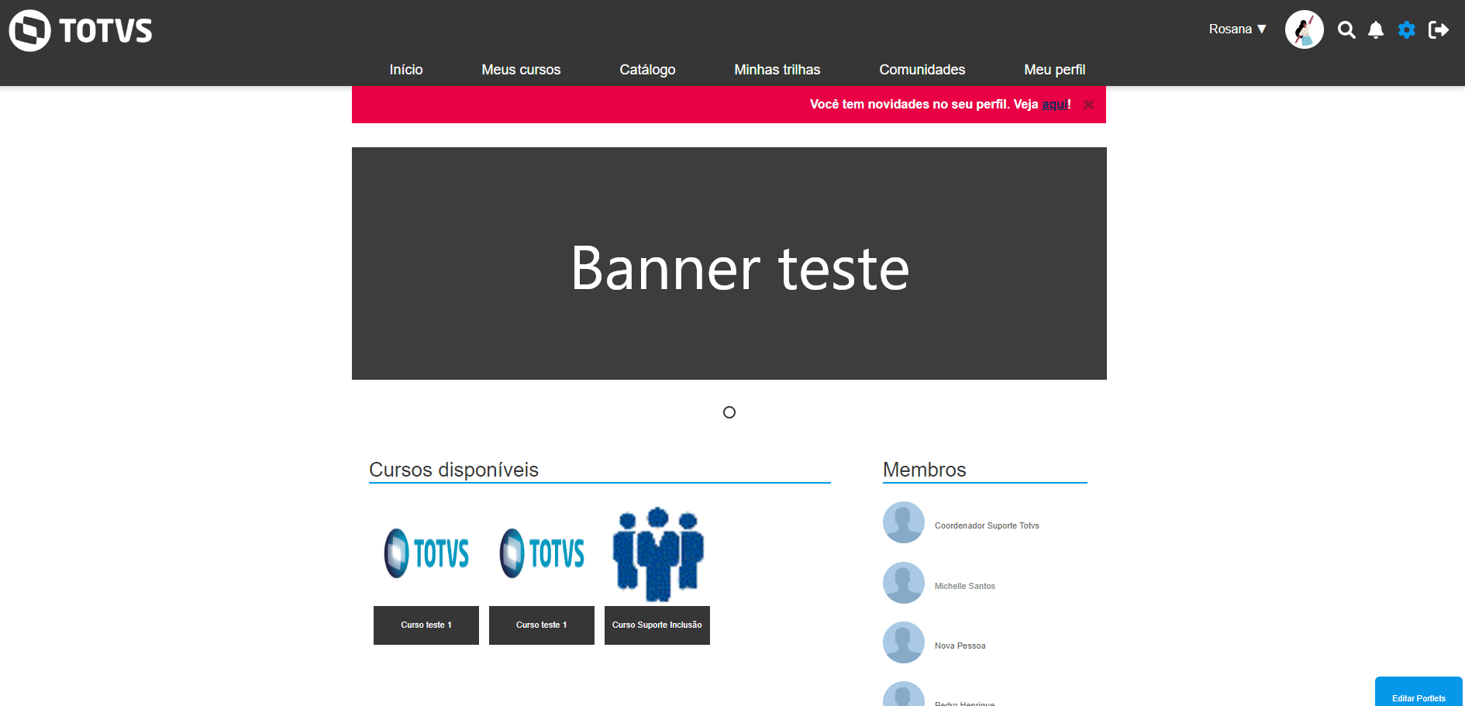Open Curso Suporte Inclusão people image

657,554
